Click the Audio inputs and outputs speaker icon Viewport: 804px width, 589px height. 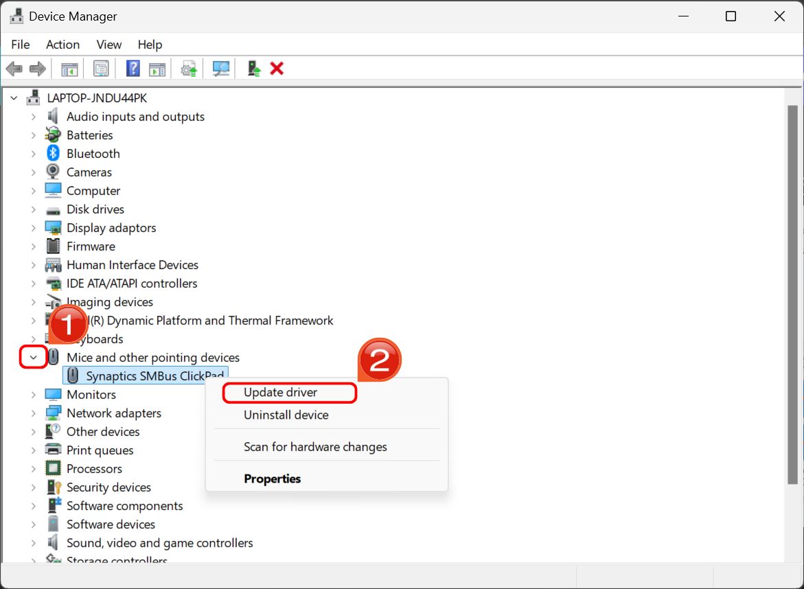coord(53,117)
